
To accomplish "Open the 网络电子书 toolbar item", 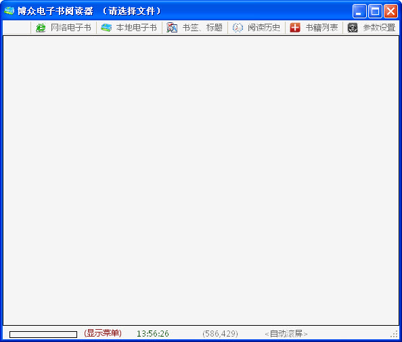I will click(x=64, y=28).
